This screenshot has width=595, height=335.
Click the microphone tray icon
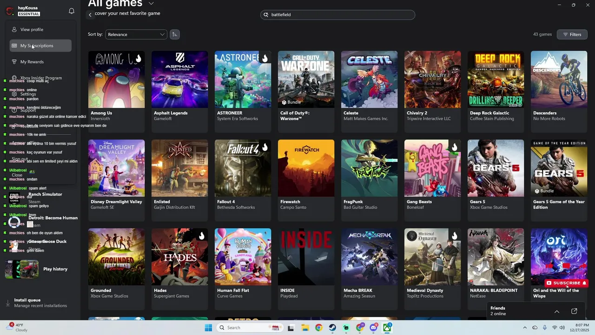point(545,328)
